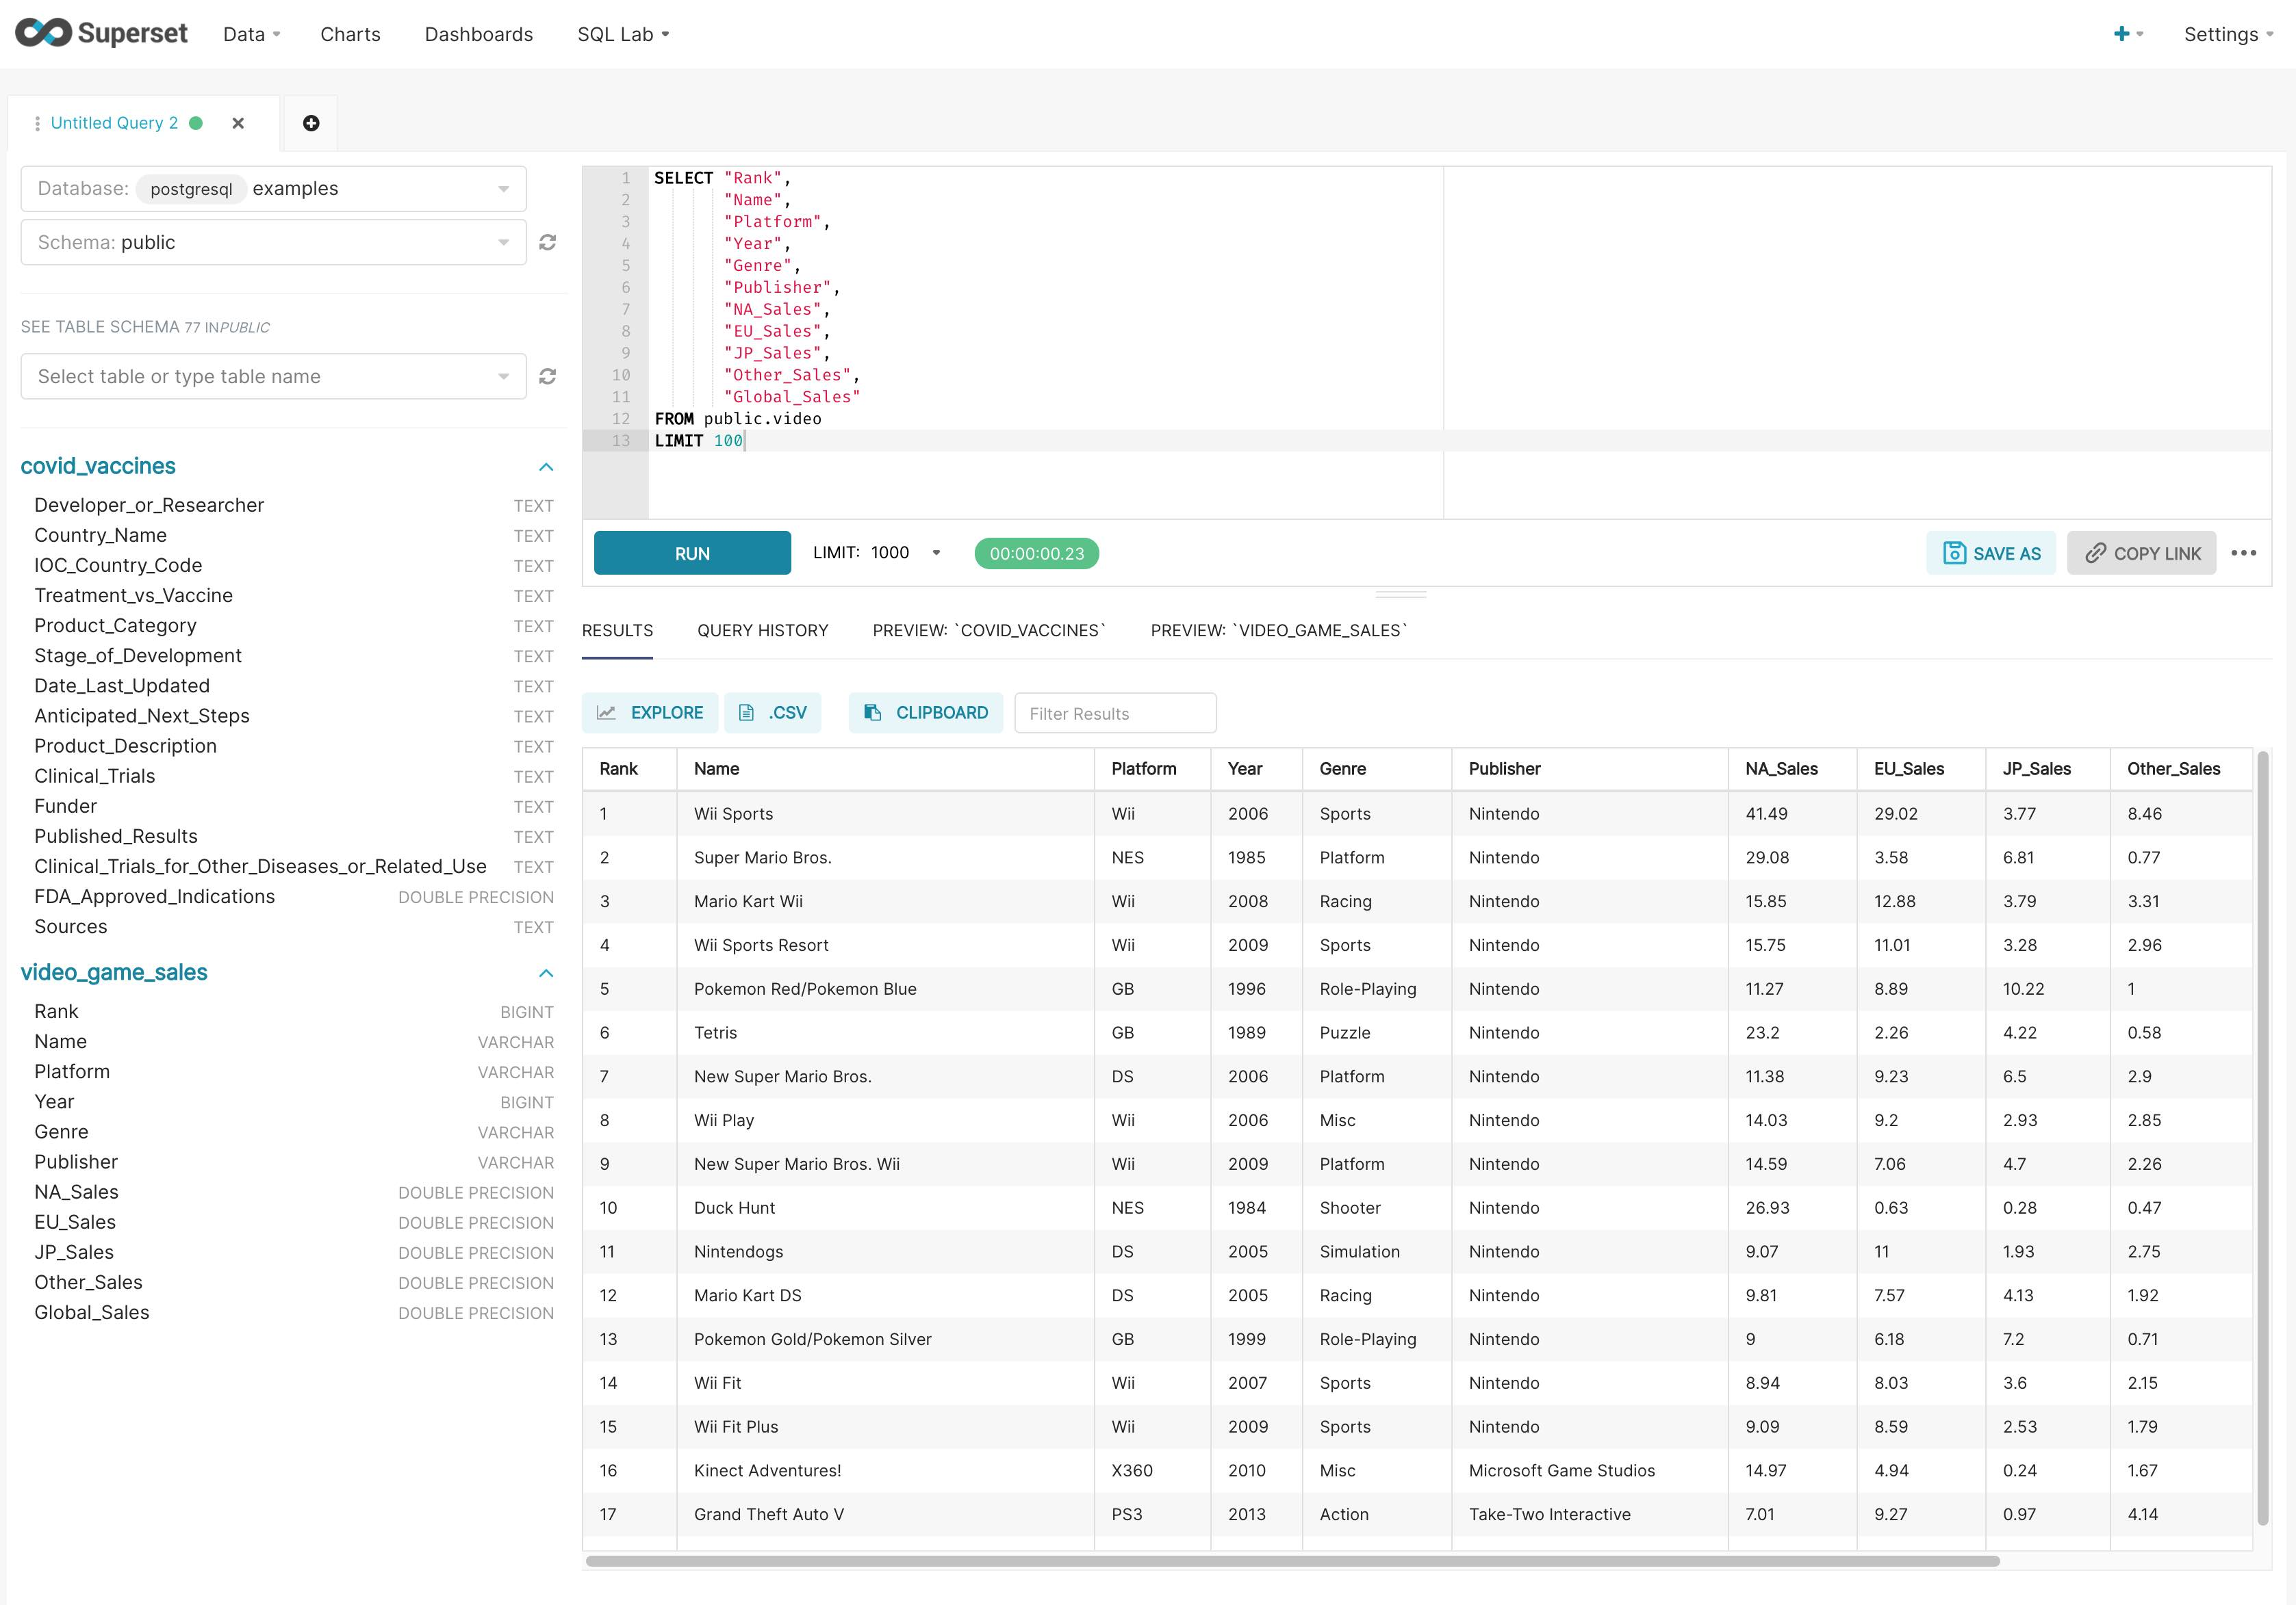The height and width of the screenshot is (1605, 2296).
Task: Click the query timer display 00:00:00.23
Action: [1036, 553]
